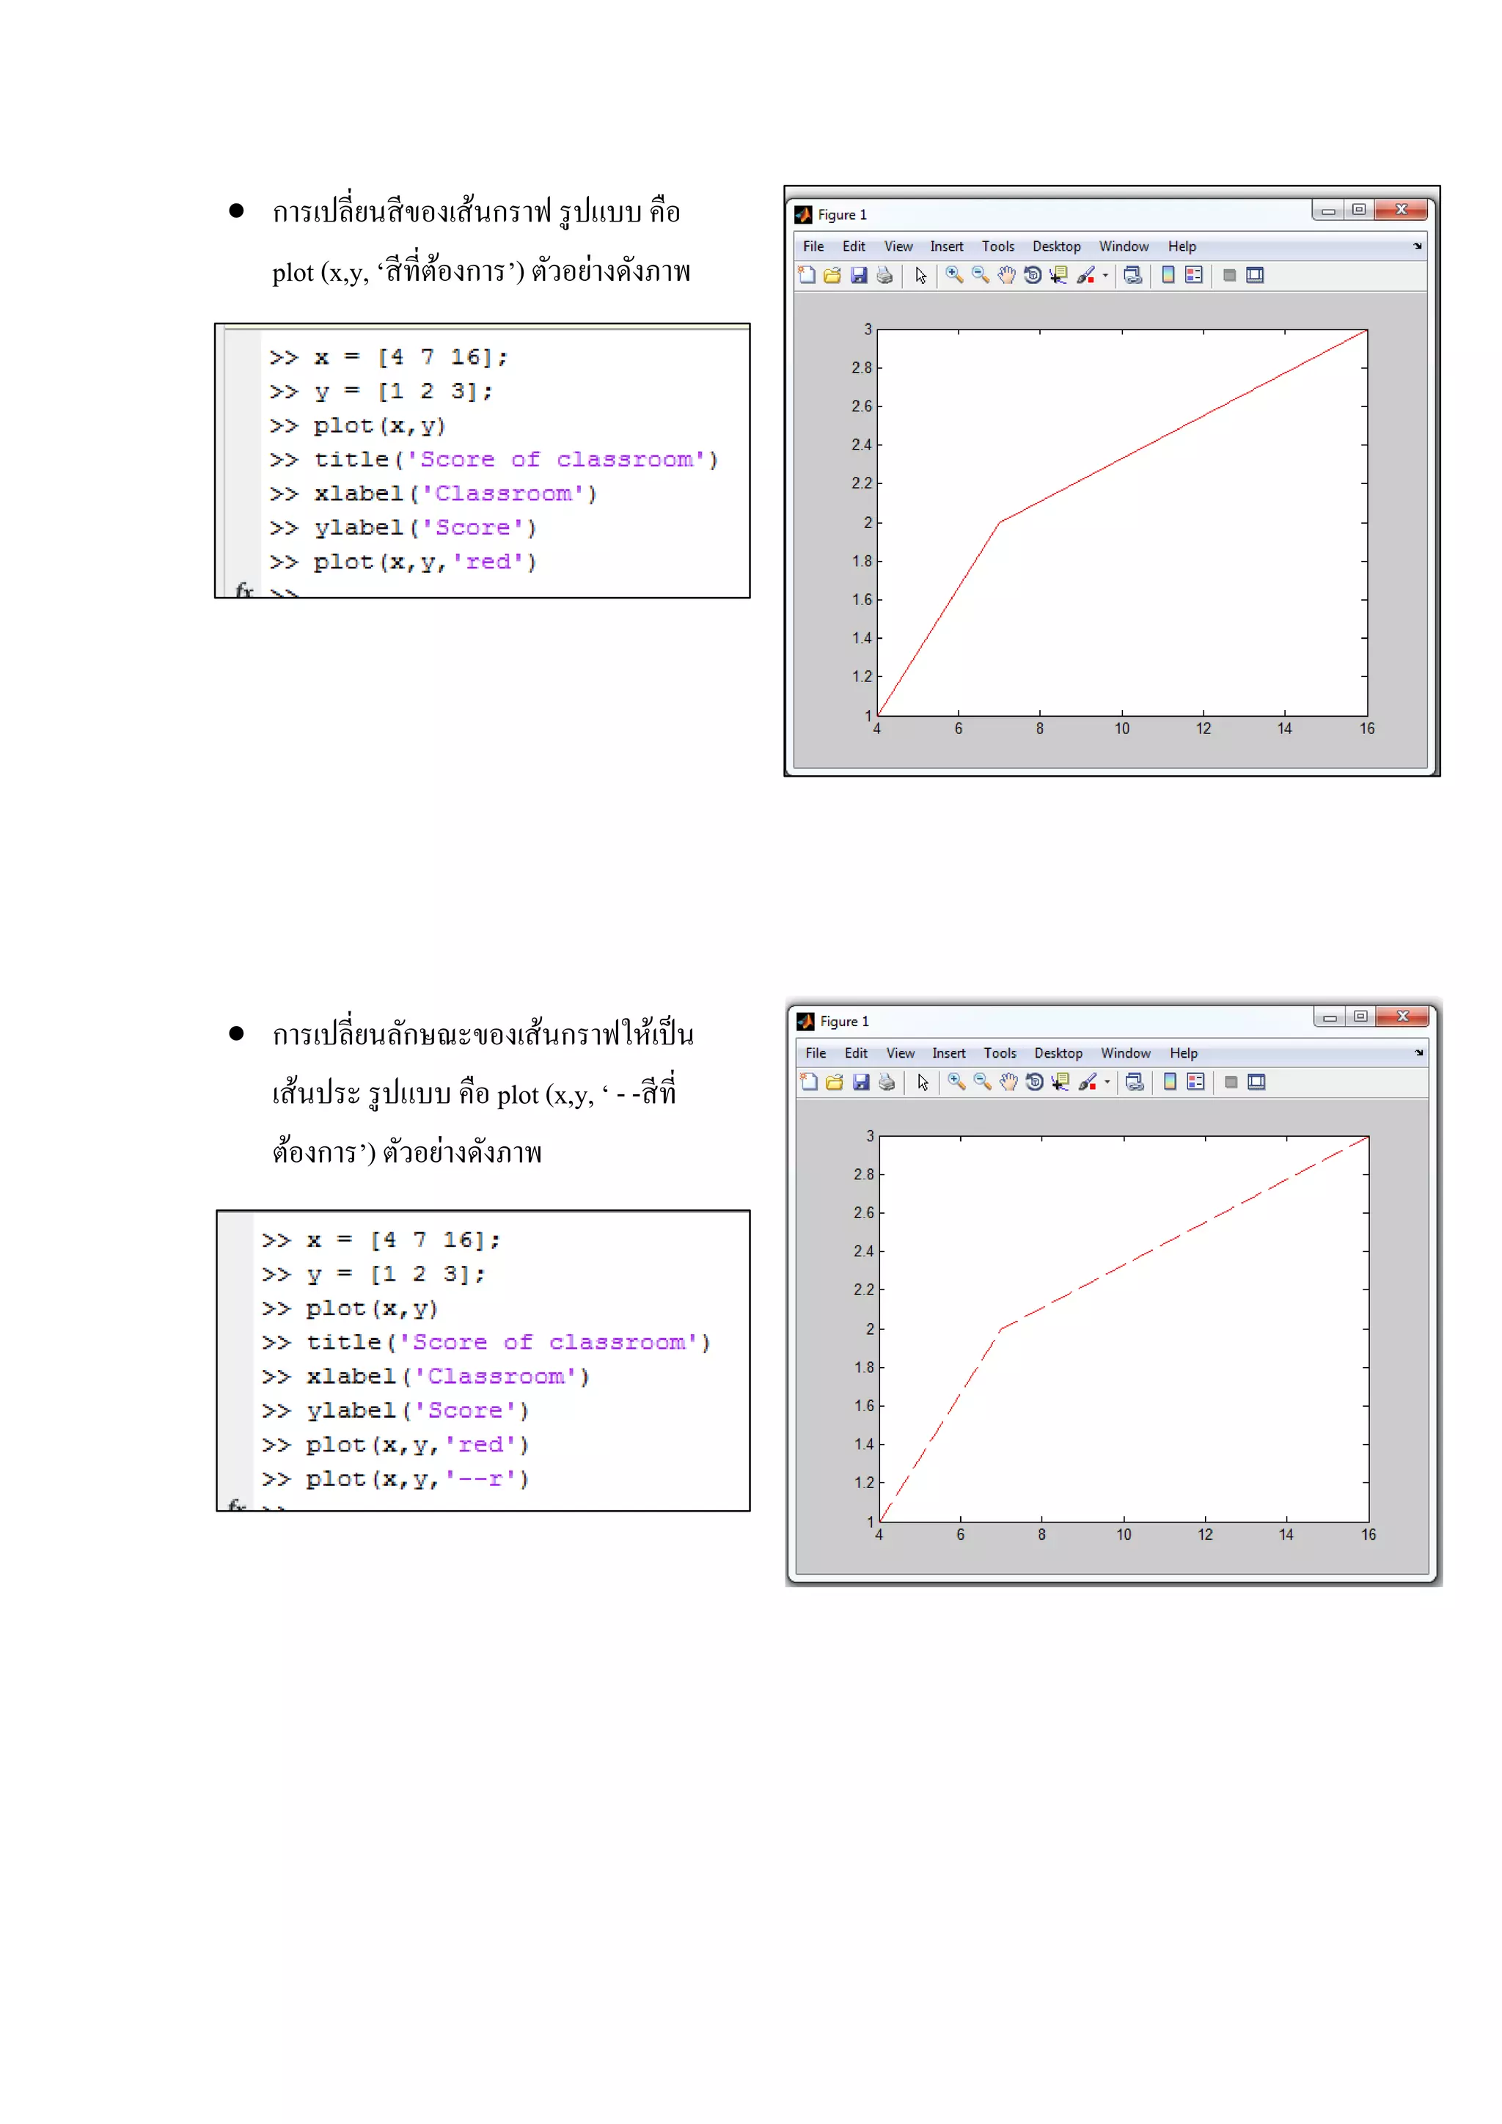
Task: Open Brush color dropdown in dashed-line Figure window
Action: click(x=1107, y=1081)
